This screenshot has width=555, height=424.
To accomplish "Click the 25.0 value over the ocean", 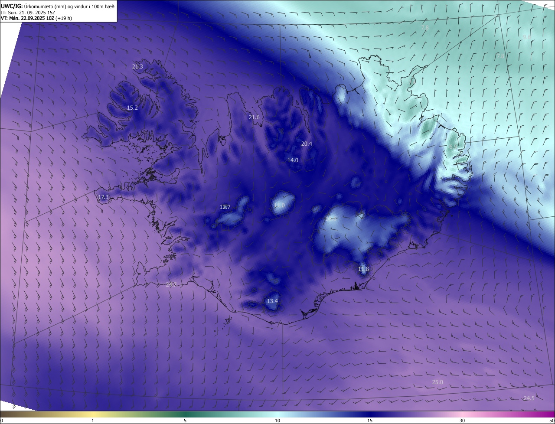I will coord(438,382).
